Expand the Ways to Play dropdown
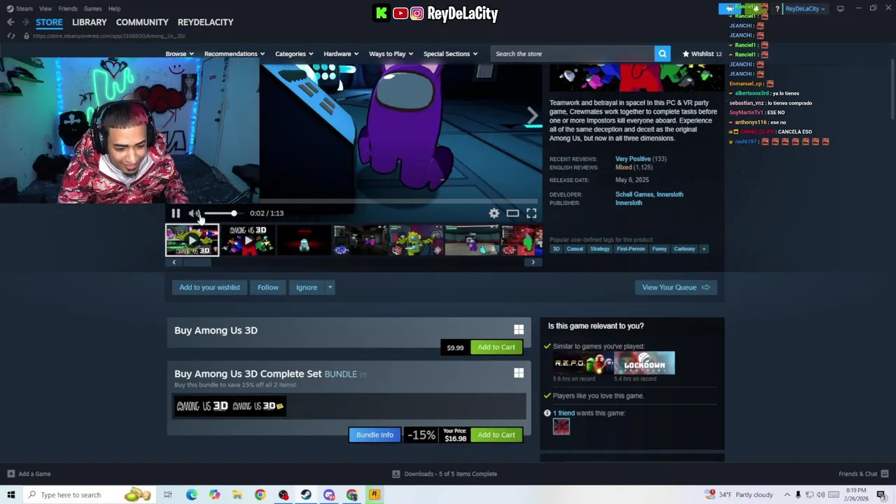This screenshot has height=504, width=896. point(391,54)
